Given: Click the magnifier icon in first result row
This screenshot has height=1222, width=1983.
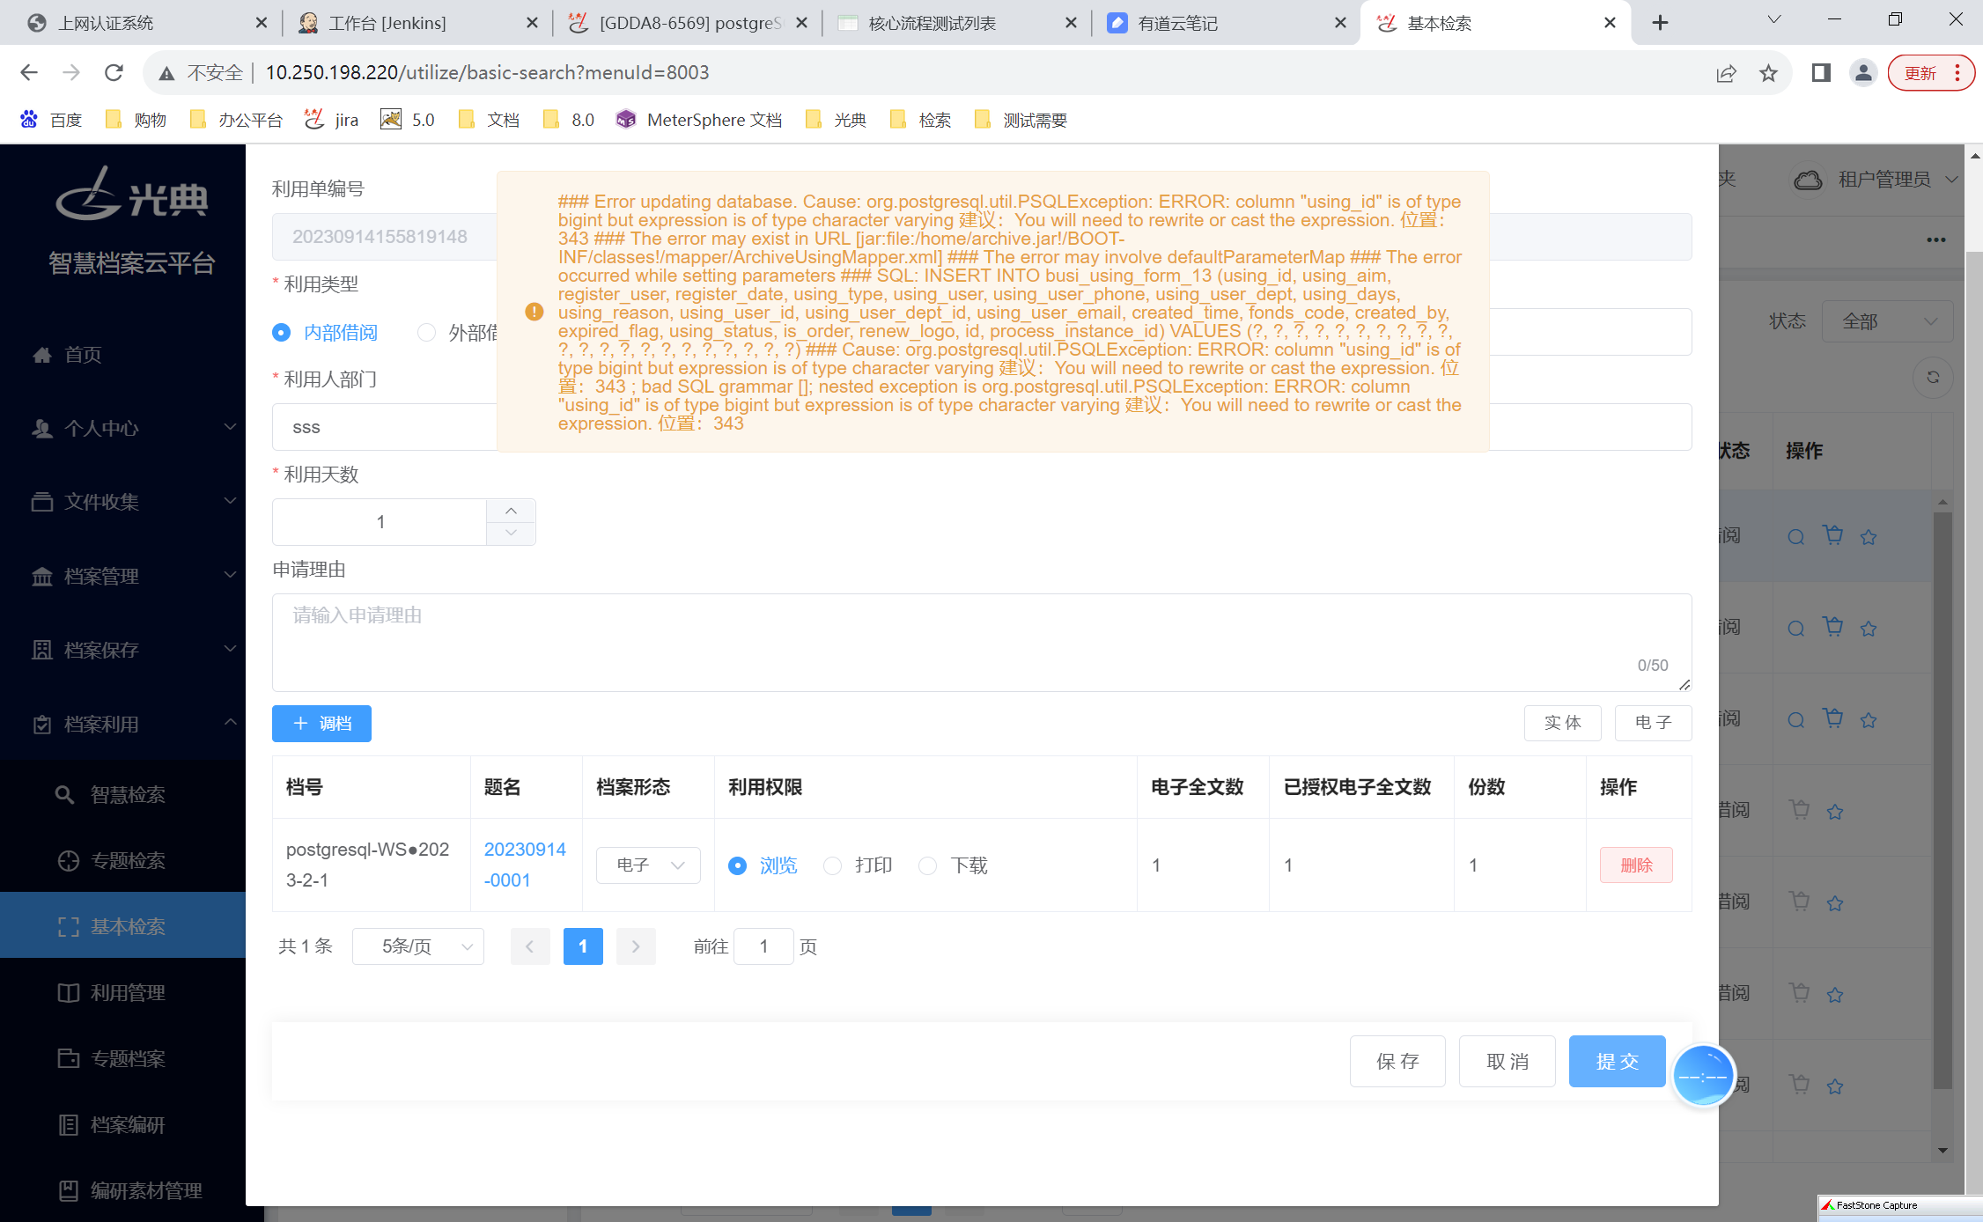Looking at the screenshot, I should pyautogui.click(x=1796, y=537).
